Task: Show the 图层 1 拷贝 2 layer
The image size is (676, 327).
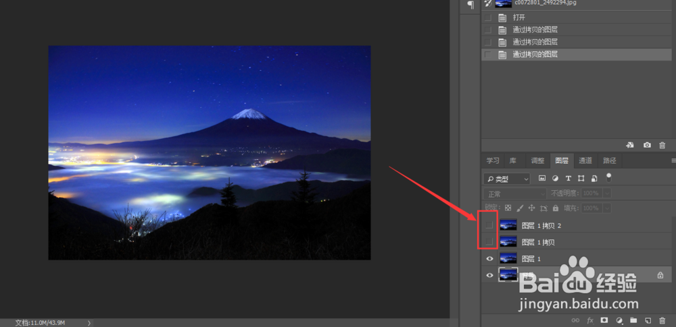Action: click(x=489, y=225)
